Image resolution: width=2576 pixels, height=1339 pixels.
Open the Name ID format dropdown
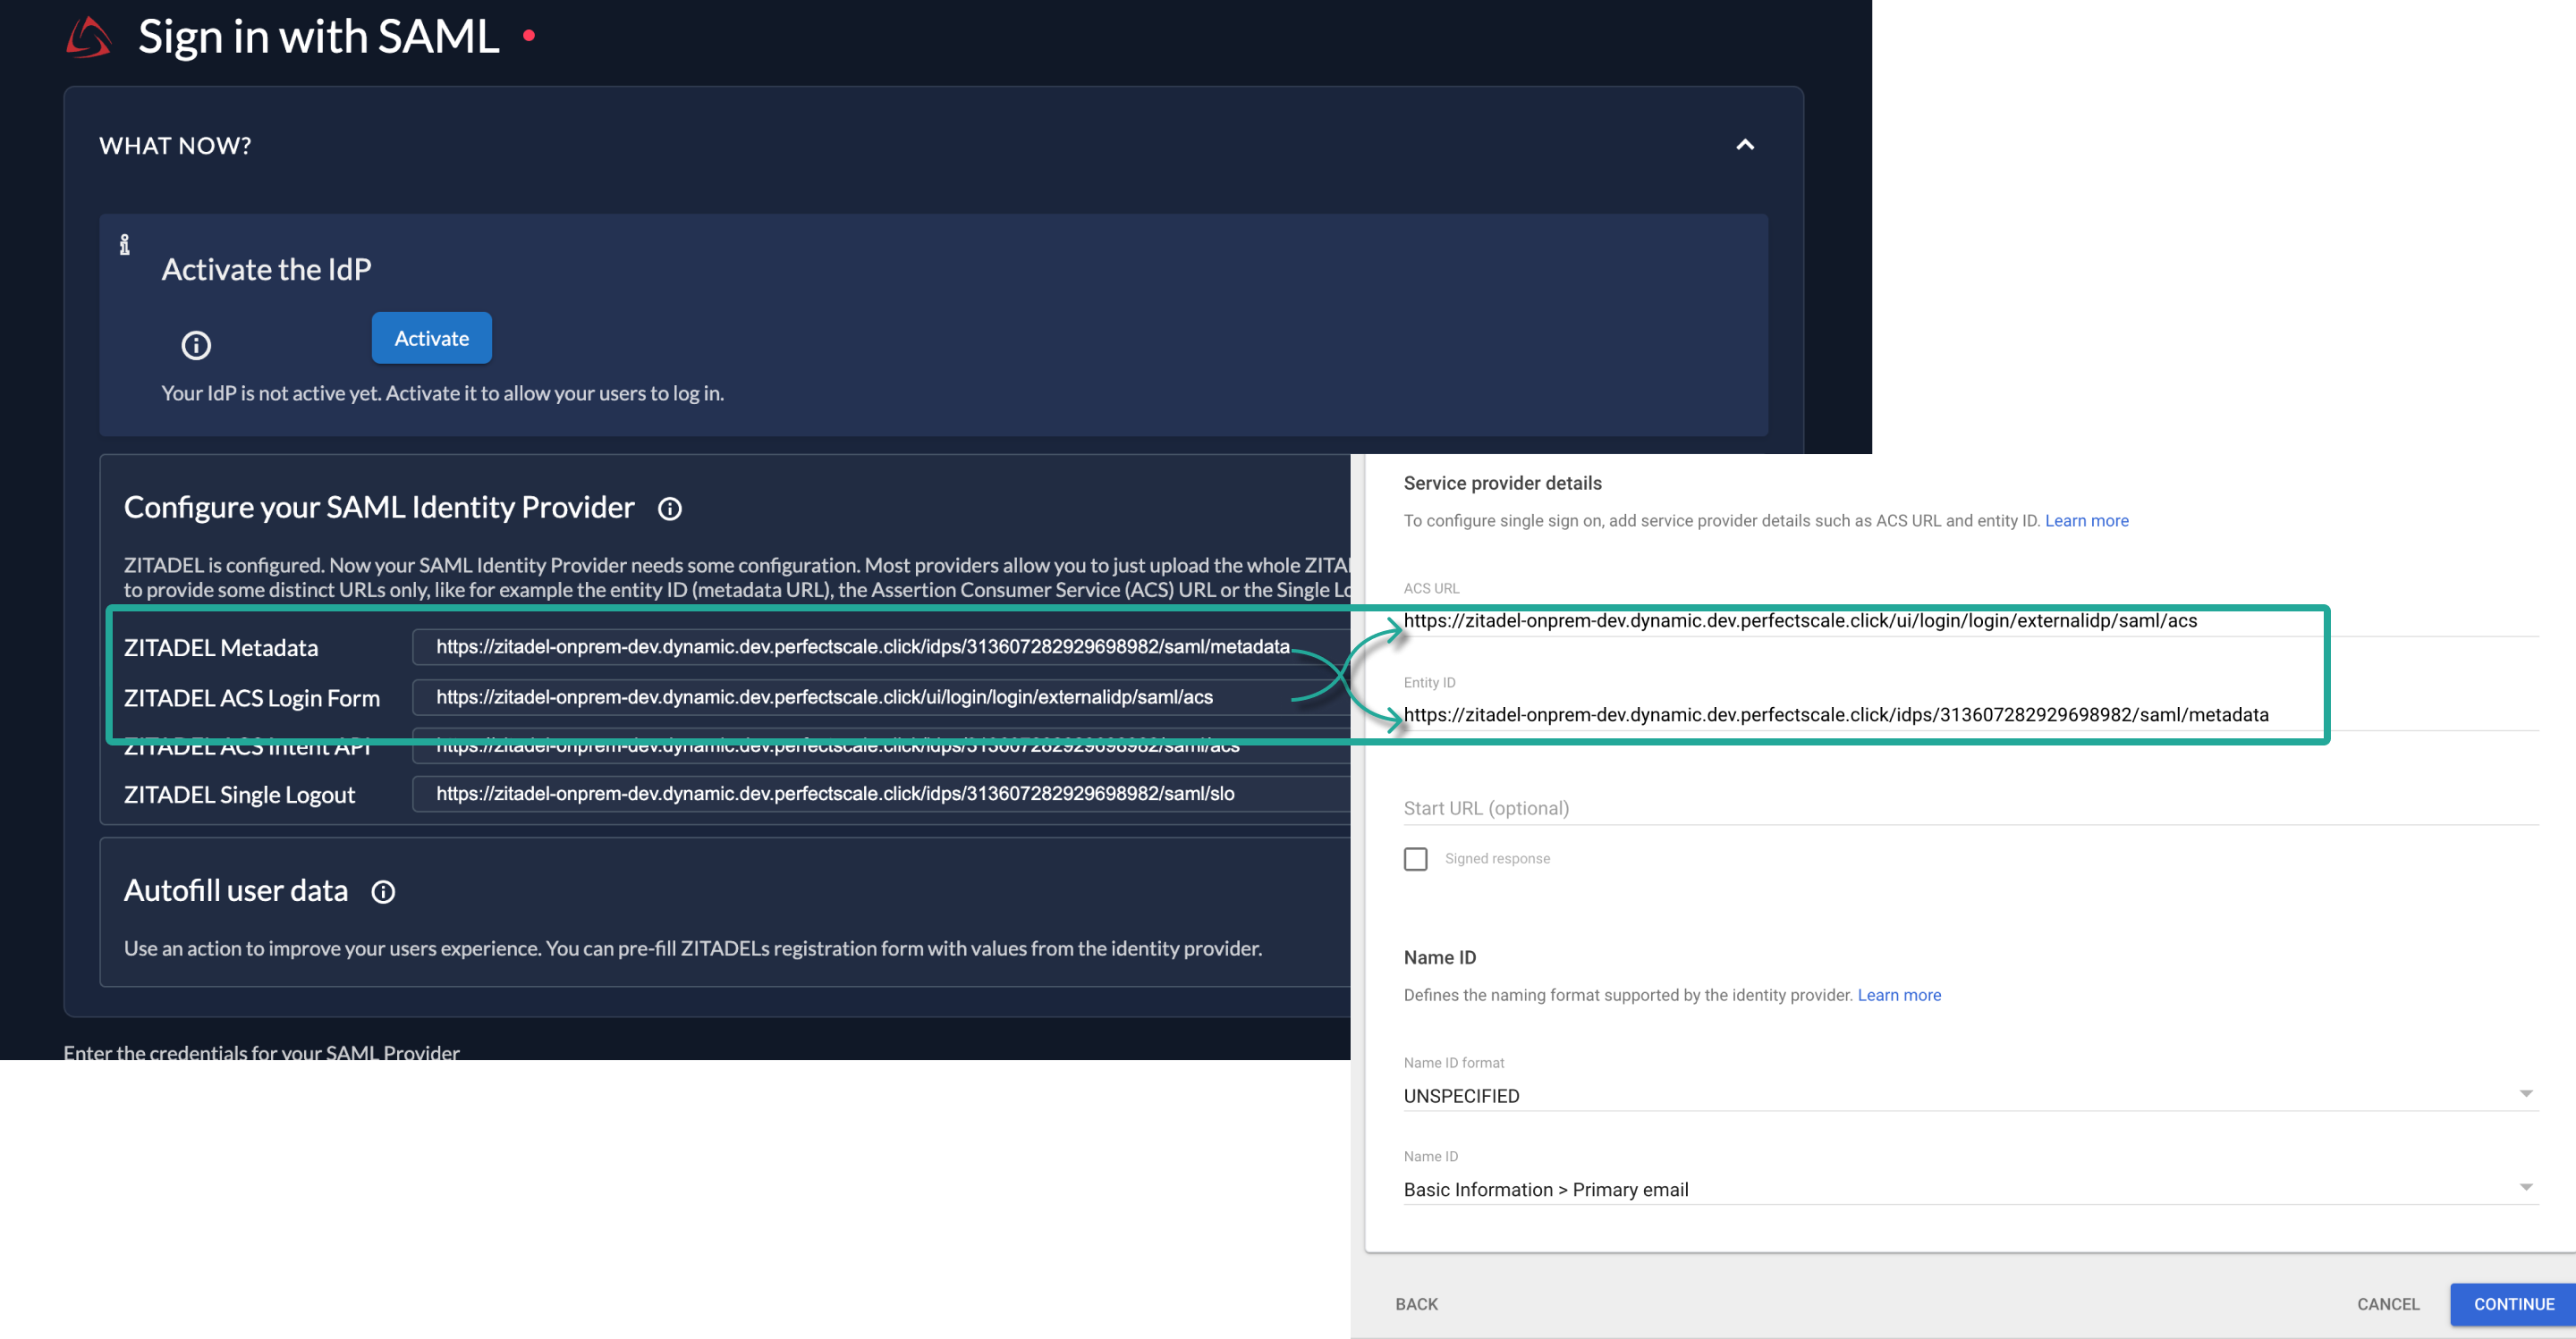tap(1970, 1095)
